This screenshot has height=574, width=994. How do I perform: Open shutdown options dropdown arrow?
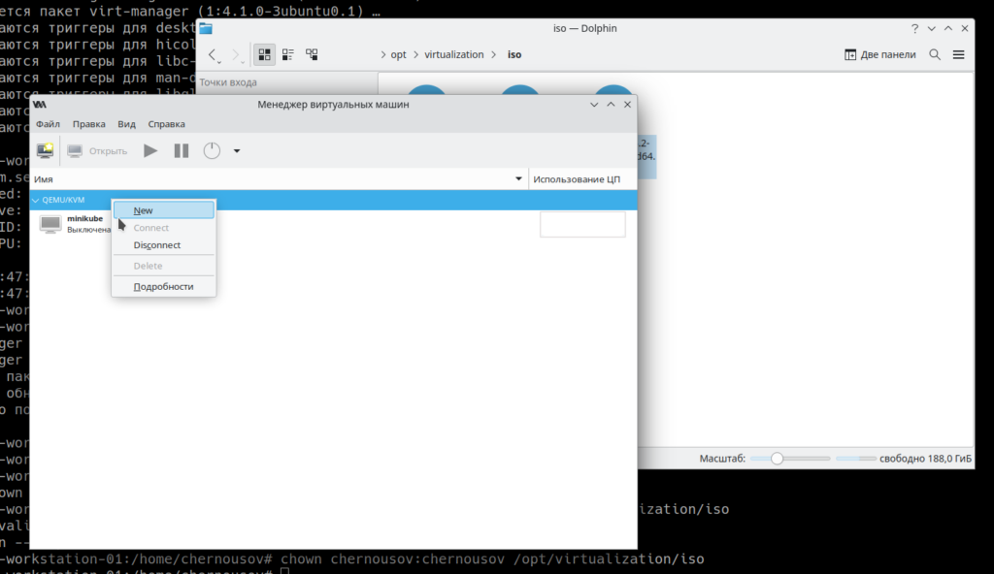[237, 151]
